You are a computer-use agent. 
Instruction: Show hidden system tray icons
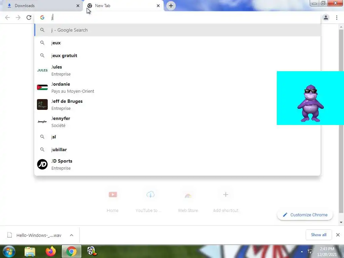[x=302, y=252]
